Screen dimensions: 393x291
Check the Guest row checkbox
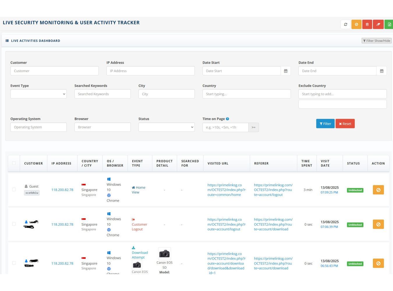coord(14,190)
